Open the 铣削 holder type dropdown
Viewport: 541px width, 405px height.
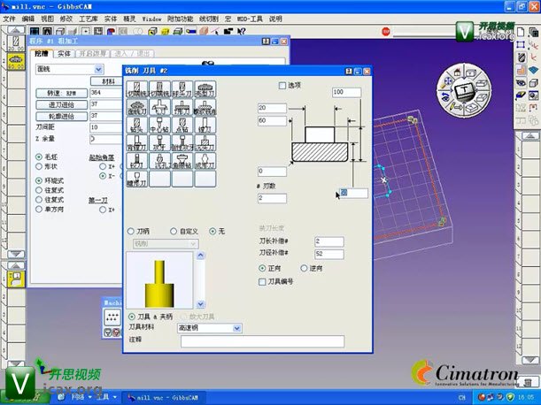tap(194, 244)
